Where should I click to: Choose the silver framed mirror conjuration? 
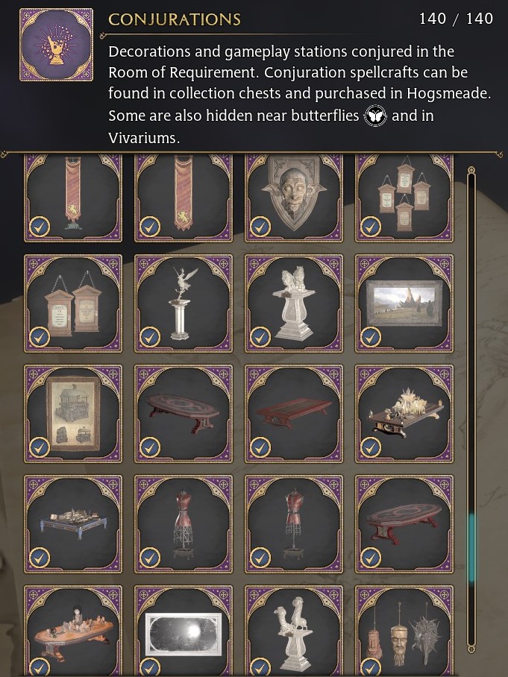pyautogui.click(x=184, y=631)
